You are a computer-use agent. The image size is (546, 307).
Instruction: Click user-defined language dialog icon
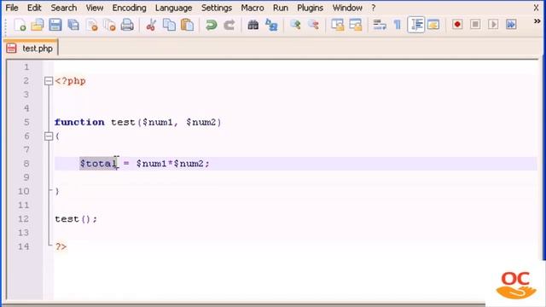coord(433,25)
